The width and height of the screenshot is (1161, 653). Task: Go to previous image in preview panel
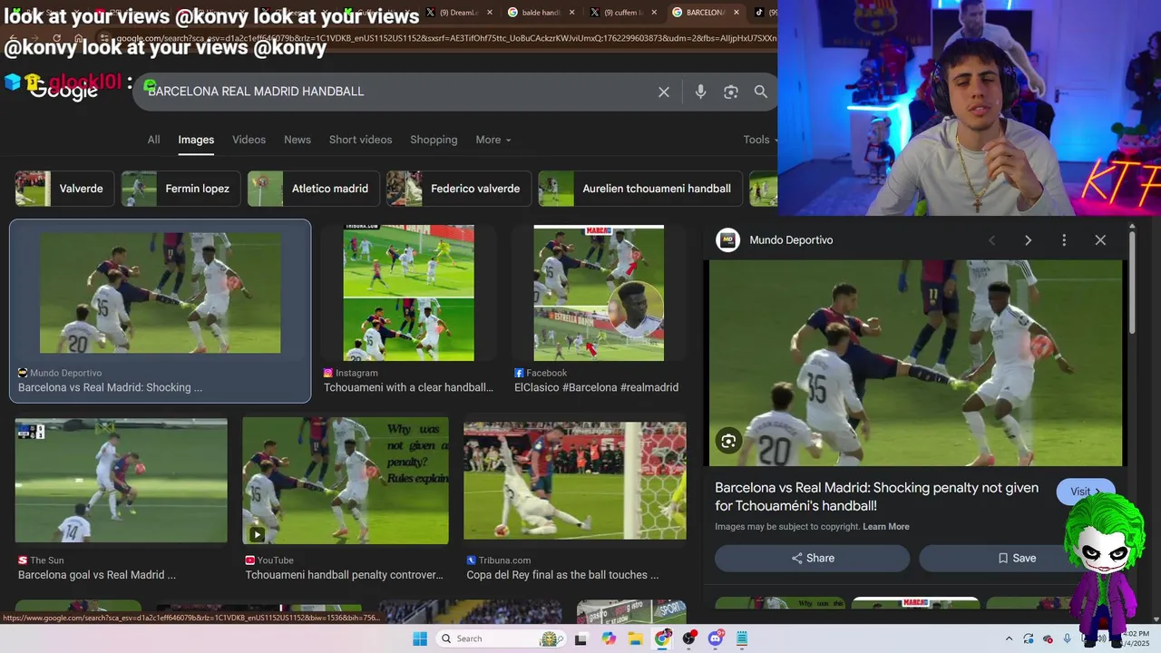[991, 240]
